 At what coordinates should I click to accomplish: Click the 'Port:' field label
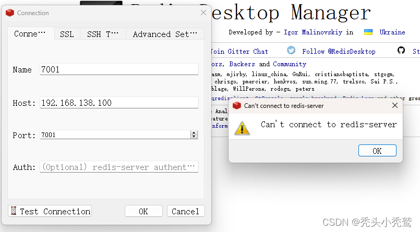pyautogui.click(x=24, y=135)
